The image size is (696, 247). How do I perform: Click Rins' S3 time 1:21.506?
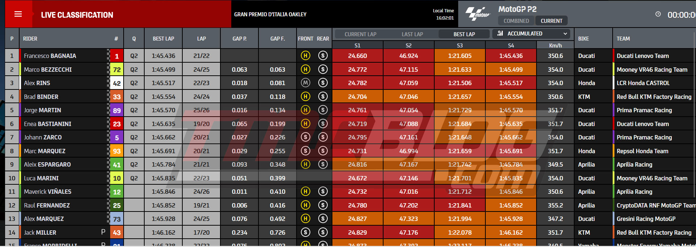coord(460,83)
